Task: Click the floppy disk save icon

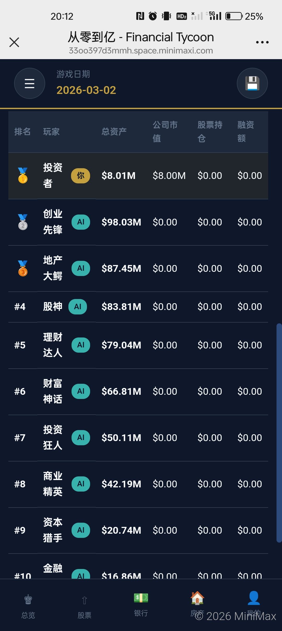Action: pyautogui.click(x=252, y=83)
